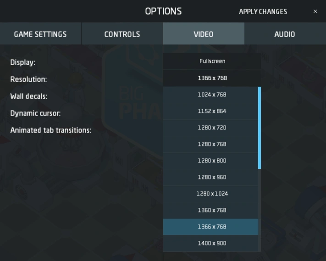Image resolution: width=326 pixels, height=261 pixels.
Task: Set resolution to 1400 x 900
Action: point(211,244)
